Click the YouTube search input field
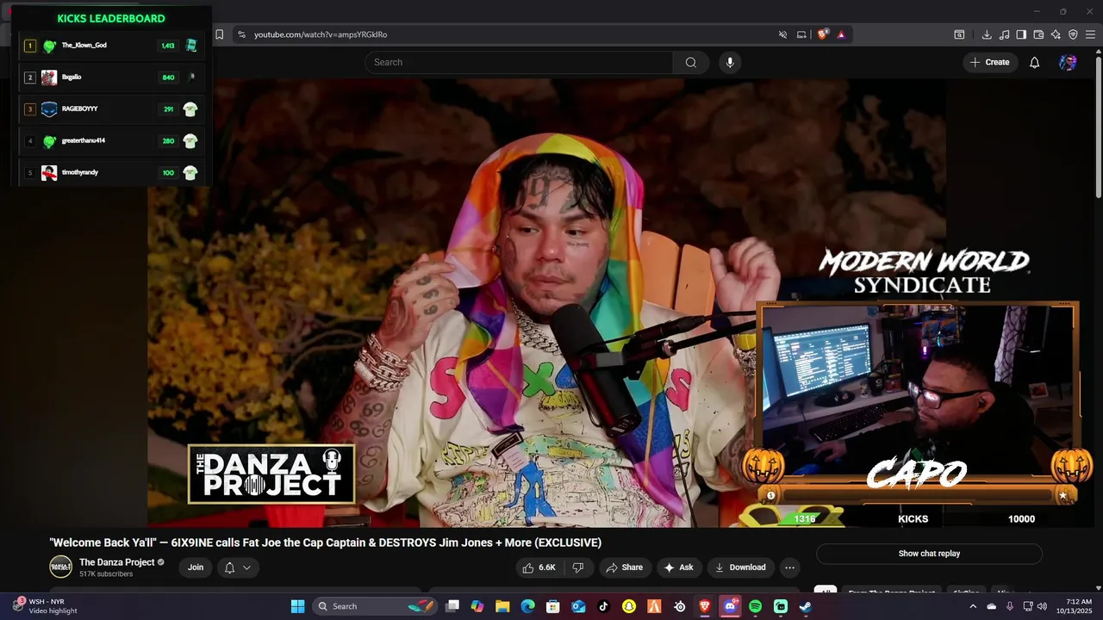The width and height of the screenshot is (1103, 620). click(519, 62)
